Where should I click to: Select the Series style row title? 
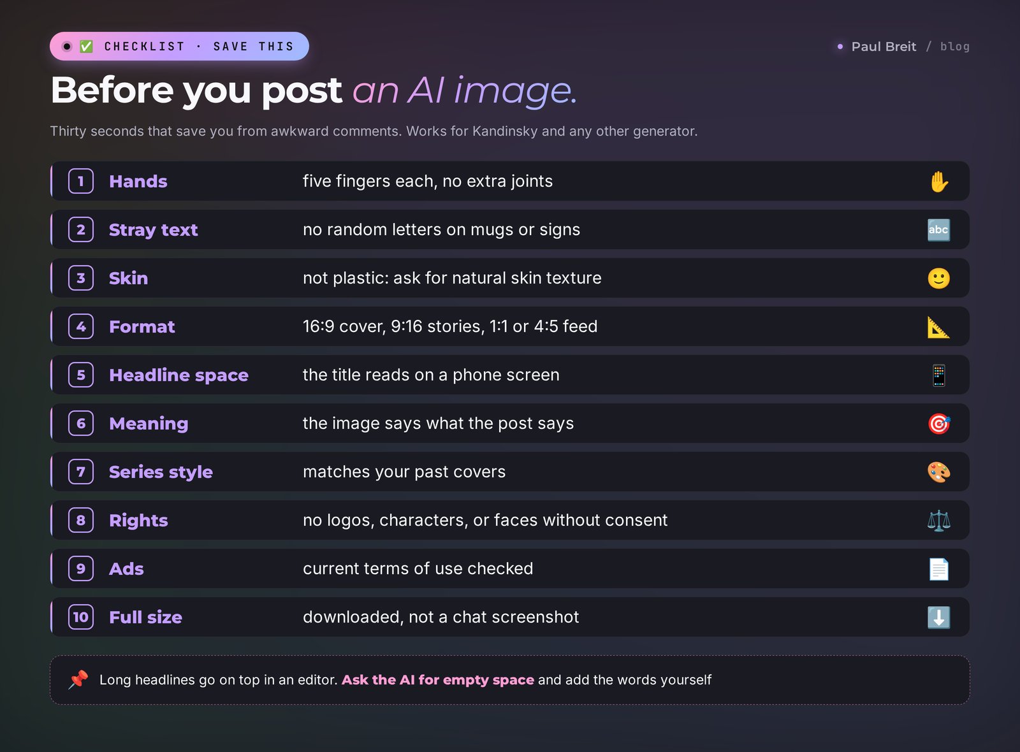(x=161, y=472)
